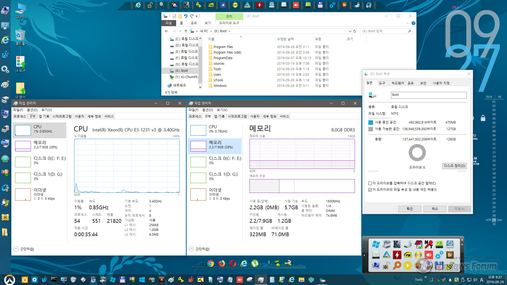Launch Chrome from the bottom browser dock
Viewport: 507px width, 285px height.
point(210,263)
